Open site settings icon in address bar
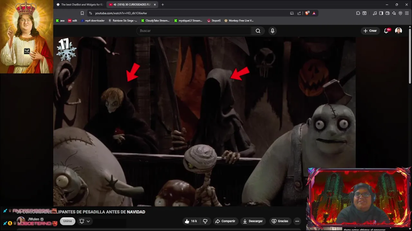This screenshot has height=231, width=412. pos(90,13)
